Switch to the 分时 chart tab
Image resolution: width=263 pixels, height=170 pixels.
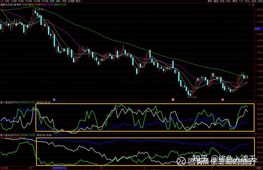(x=7, y=1)
